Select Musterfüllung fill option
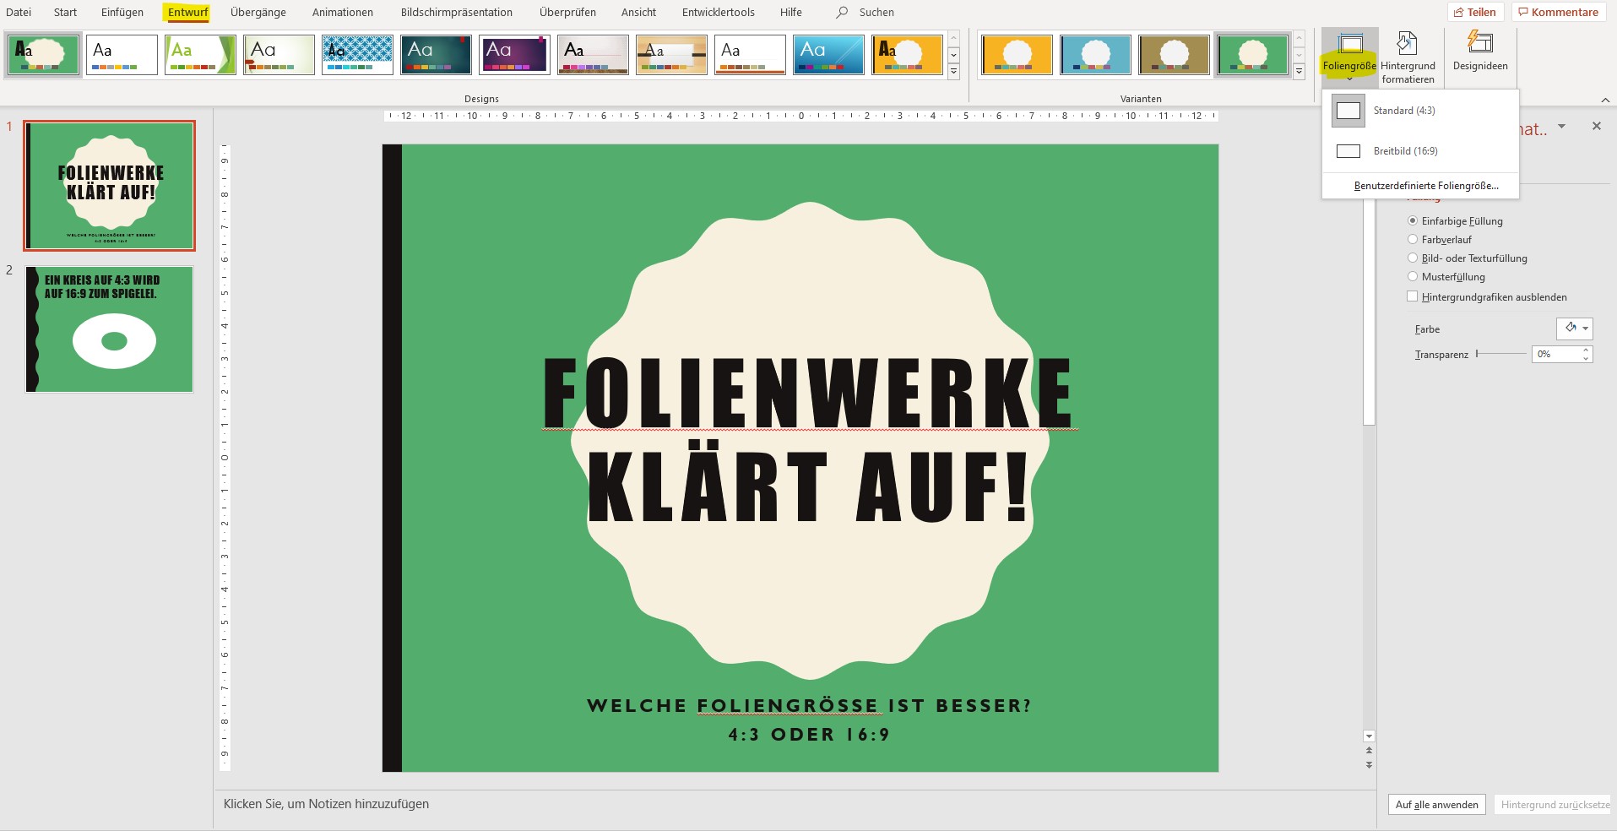1617x831 pixels. pos(1413,276)
